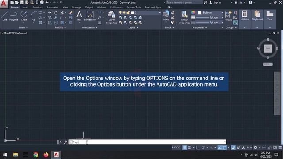Open Chrome from the taskbar
Viewport: 283px width, 159px height.
36,155
